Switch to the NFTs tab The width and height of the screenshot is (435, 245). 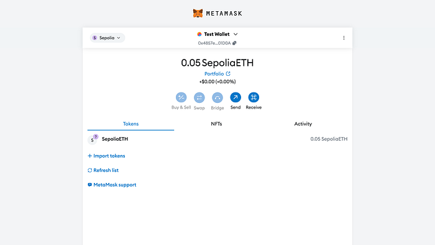216,124
